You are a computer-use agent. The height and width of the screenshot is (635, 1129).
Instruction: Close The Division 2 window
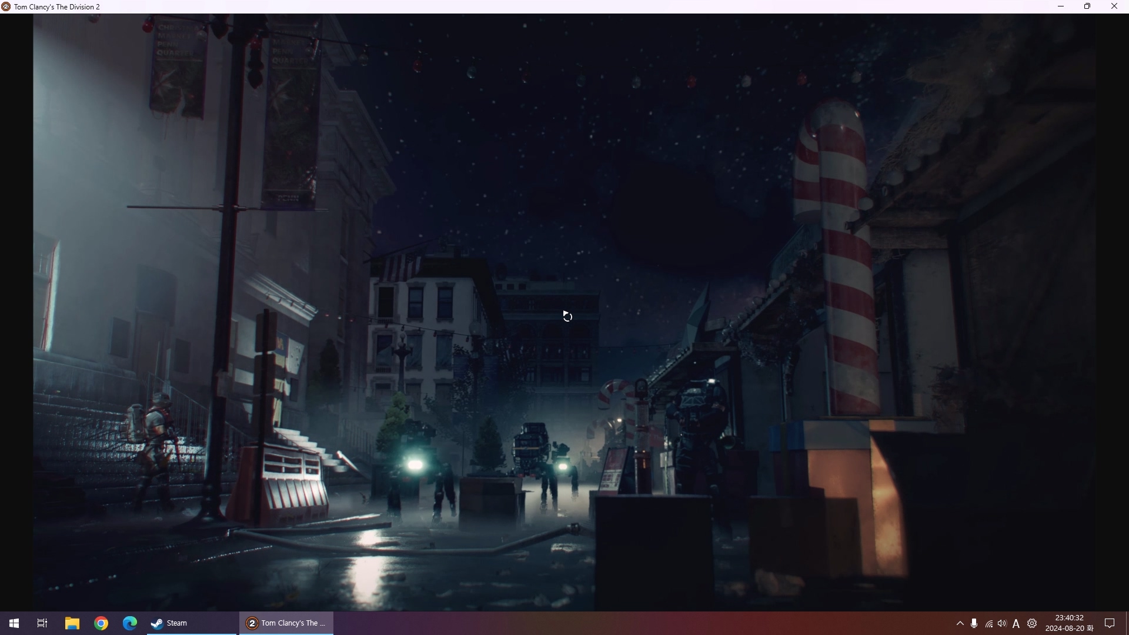click(x=1114, y=6)
